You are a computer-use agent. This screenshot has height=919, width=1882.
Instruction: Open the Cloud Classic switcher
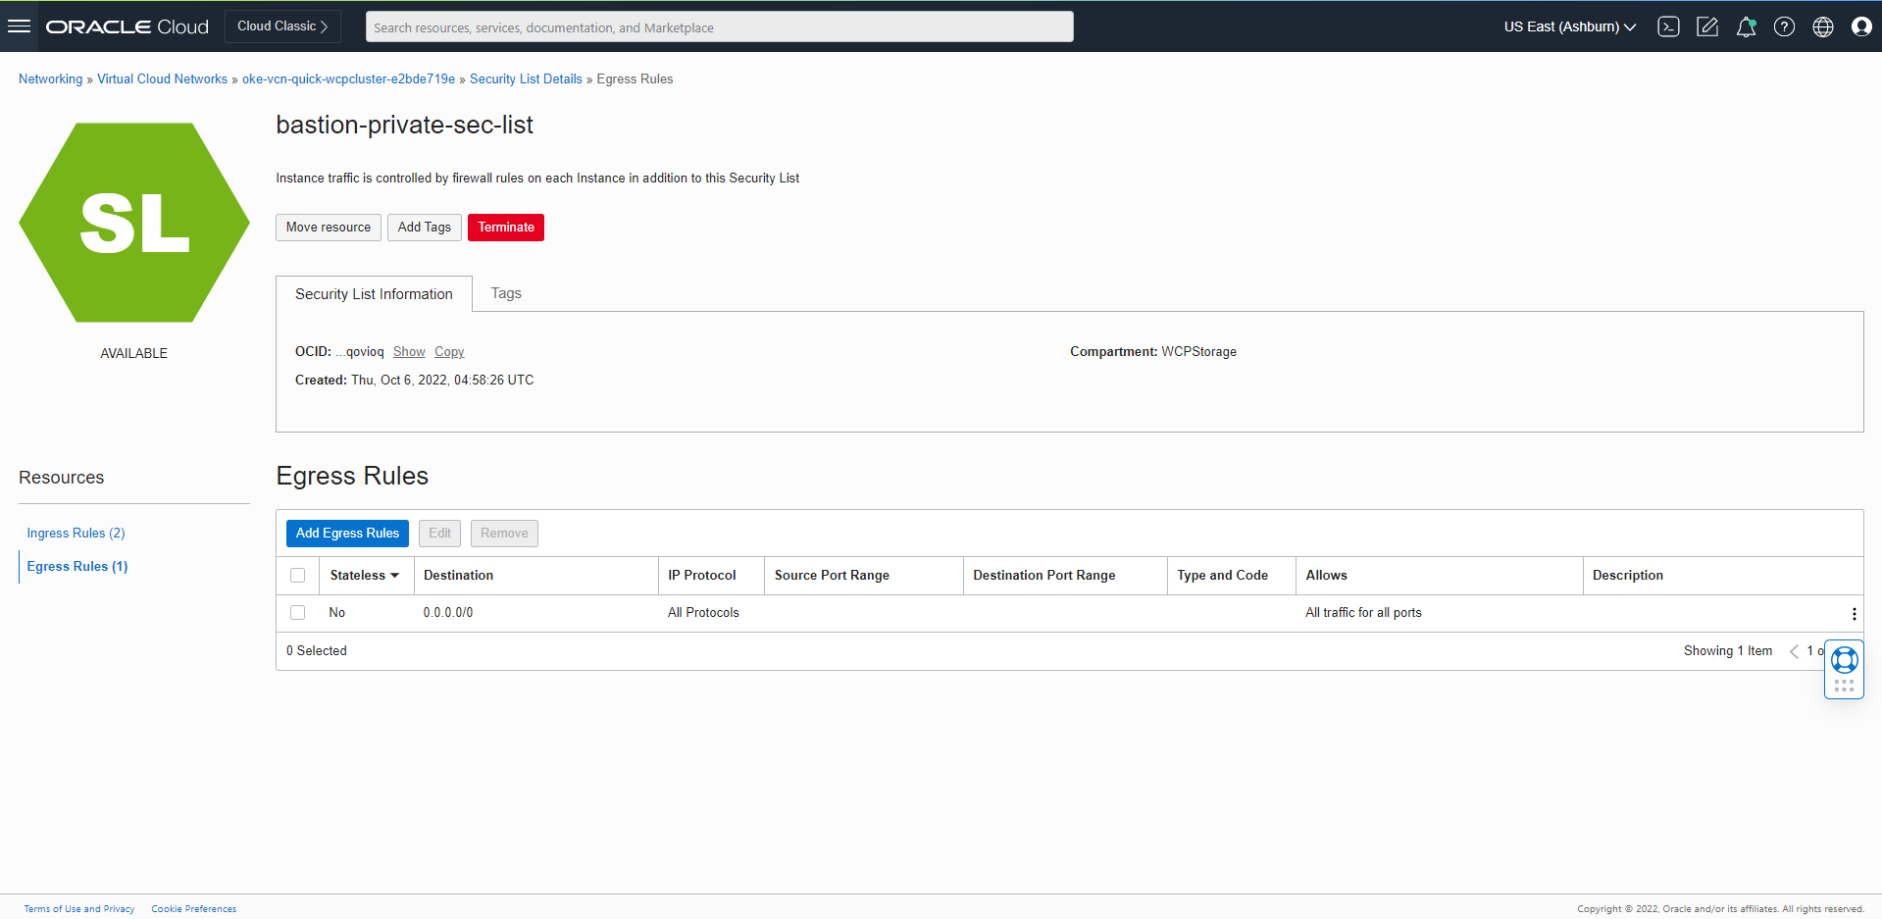tap(282, 26)
